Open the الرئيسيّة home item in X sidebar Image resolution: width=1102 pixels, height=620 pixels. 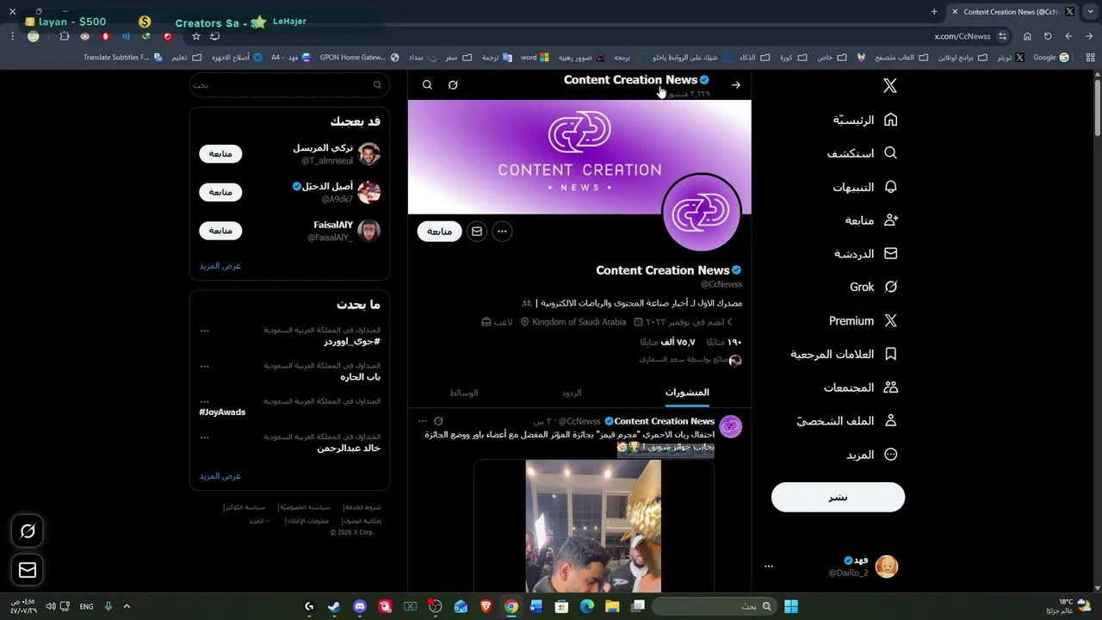coord(864,120)
